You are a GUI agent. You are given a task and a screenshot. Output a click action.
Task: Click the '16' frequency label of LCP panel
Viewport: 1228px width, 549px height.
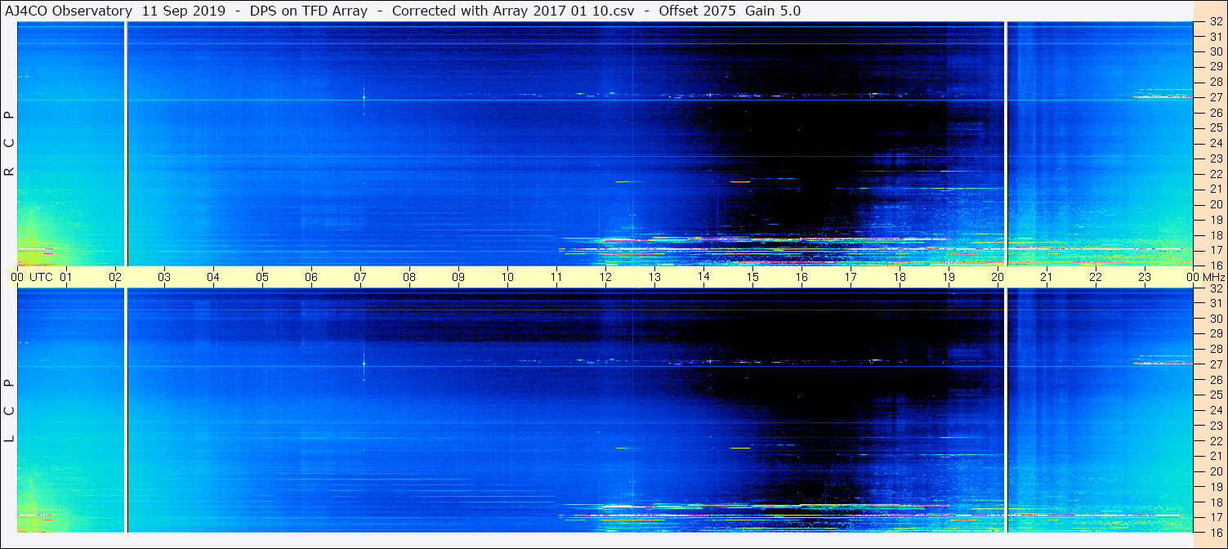tap(1216, 532)
